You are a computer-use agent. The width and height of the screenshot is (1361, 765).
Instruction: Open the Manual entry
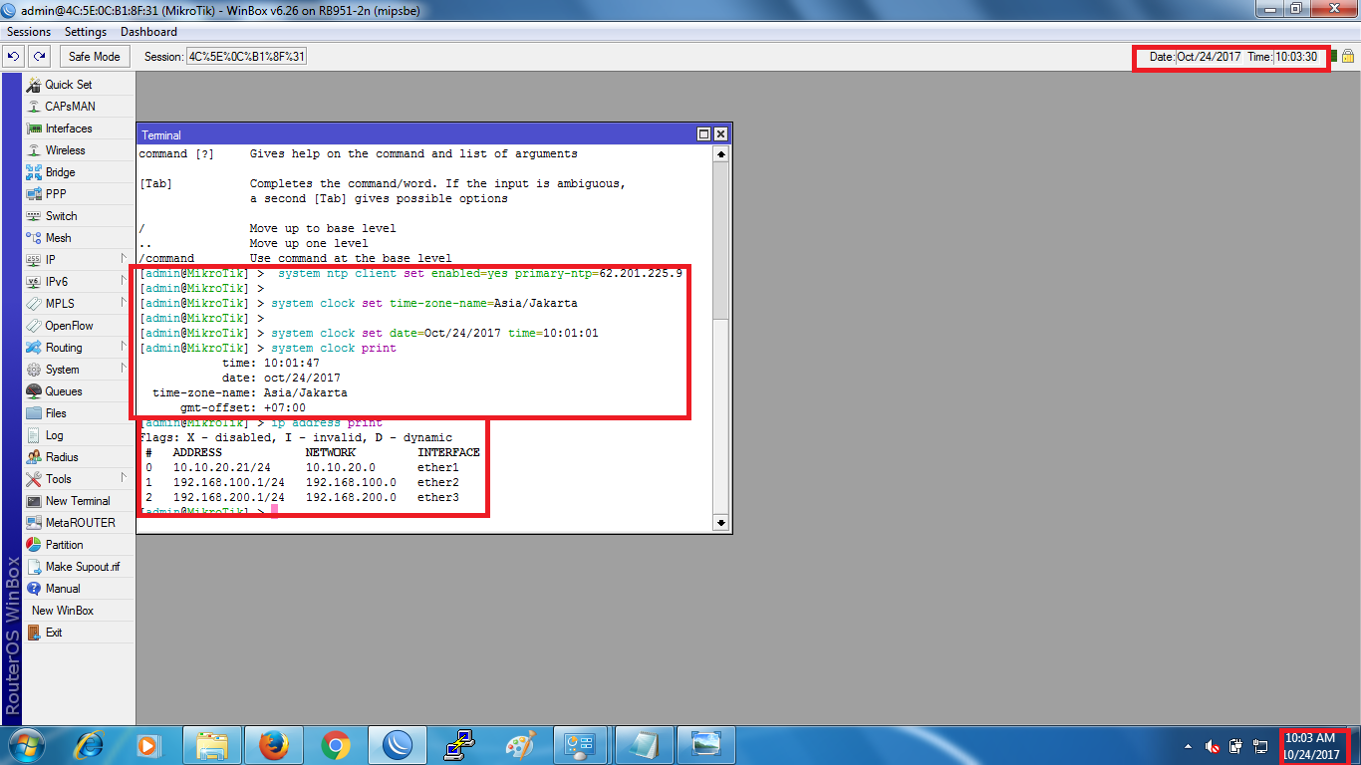point(79,589)
